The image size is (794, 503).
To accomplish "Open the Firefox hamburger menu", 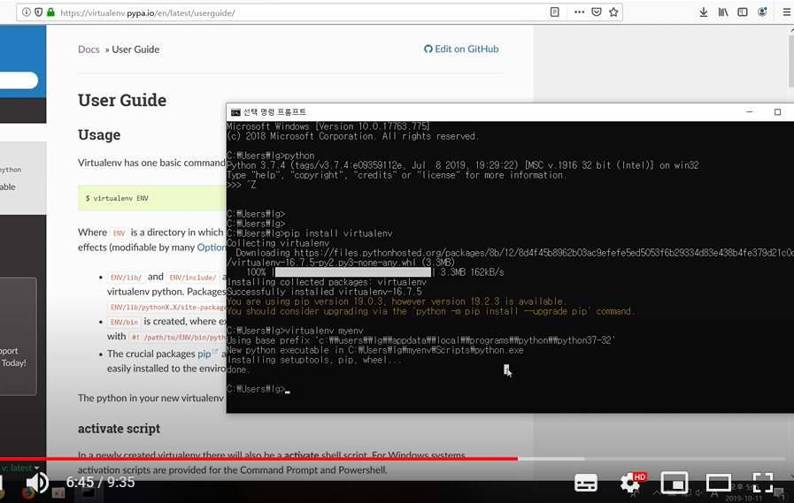I will (x=786, y=12).
